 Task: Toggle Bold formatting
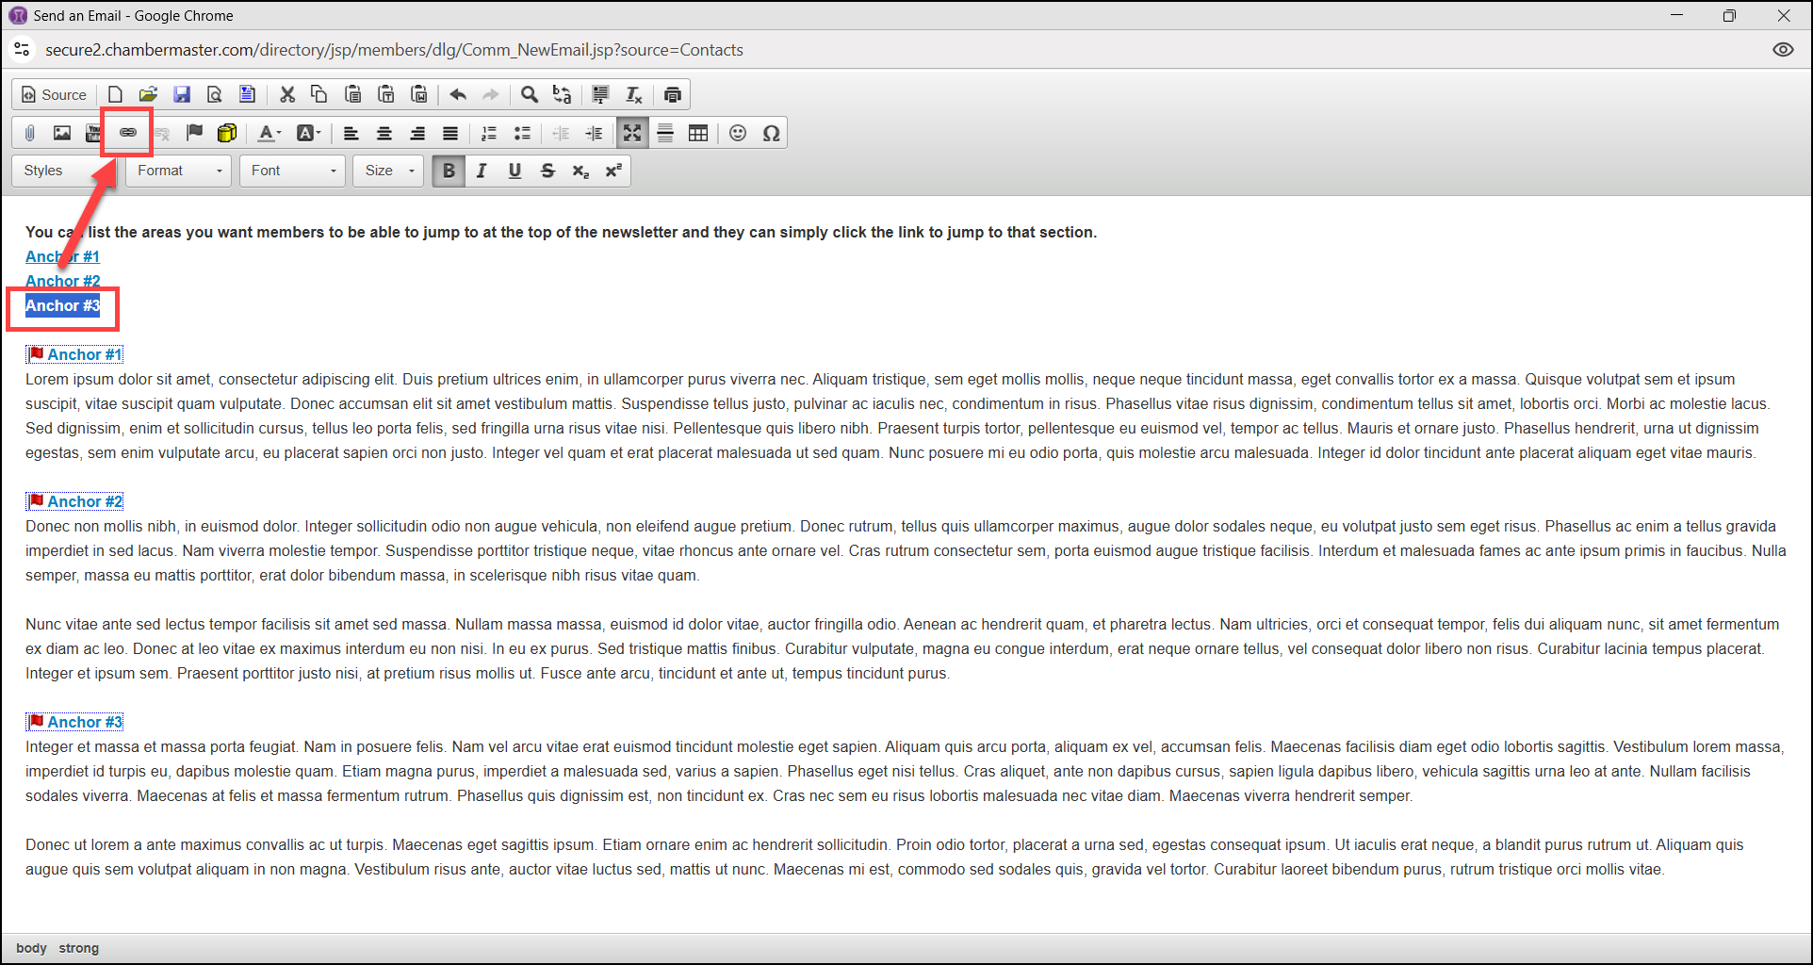pyautogui.click(x=449, y=171)
